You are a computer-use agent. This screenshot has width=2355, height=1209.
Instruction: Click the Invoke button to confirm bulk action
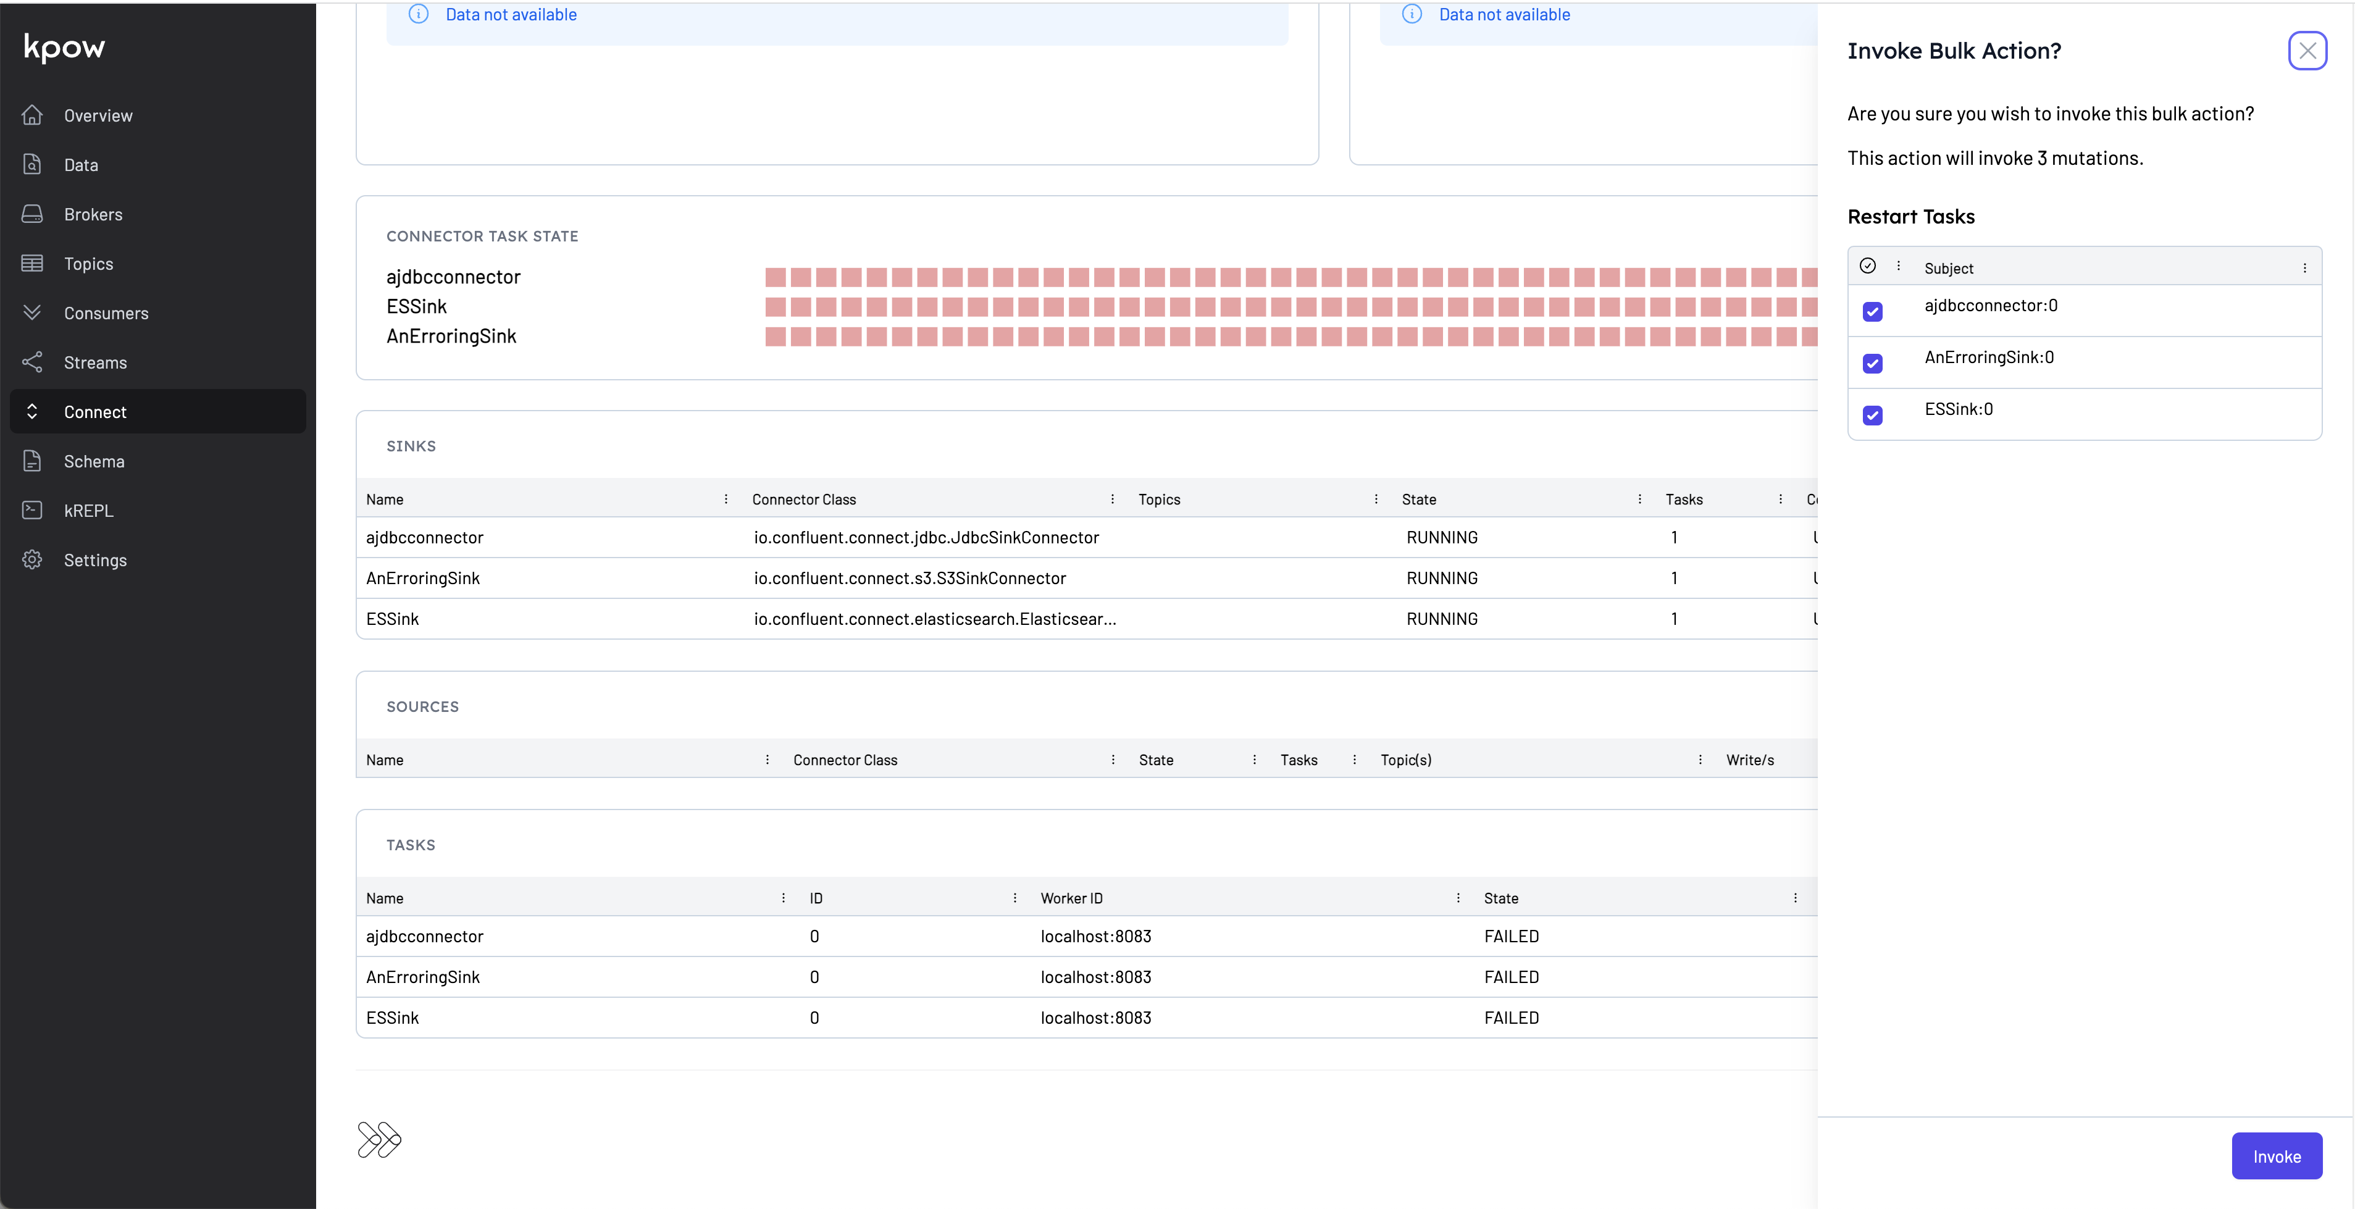2277,1155
